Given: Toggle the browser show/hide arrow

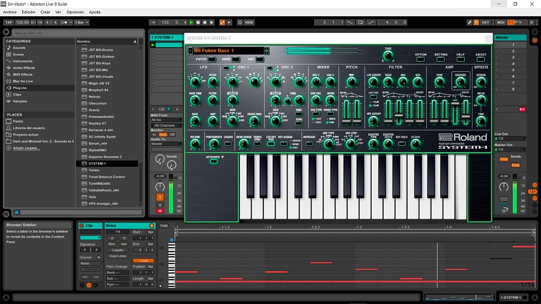Looking at the screenshot, I should point(6,32).
